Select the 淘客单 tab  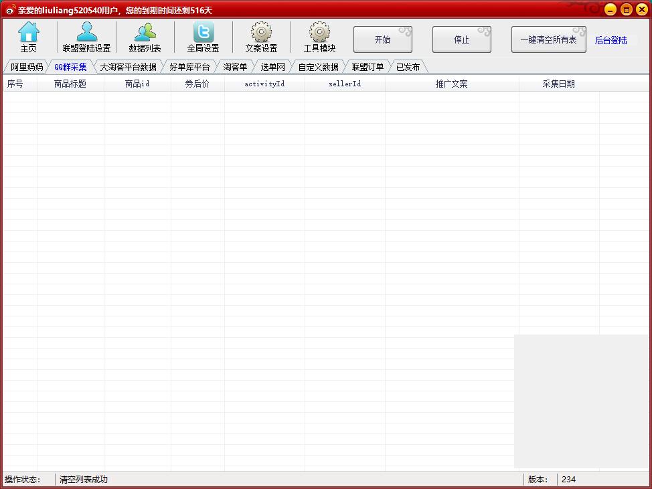235,67
